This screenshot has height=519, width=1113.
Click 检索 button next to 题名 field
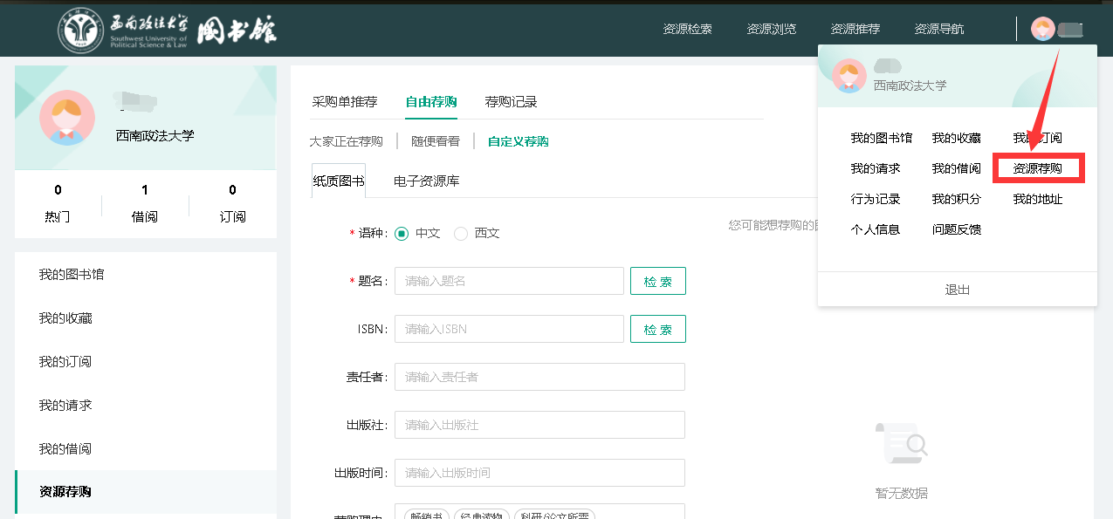pos(657,281)
